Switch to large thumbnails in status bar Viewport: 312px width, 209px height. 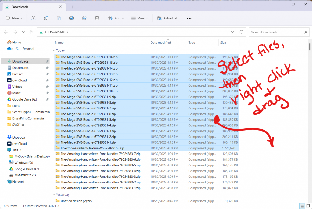(309, 206)
